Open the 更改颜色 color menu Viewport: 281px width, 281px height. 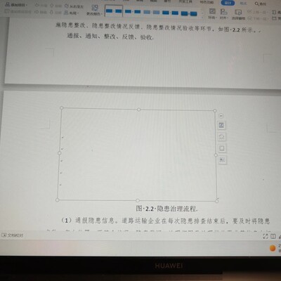94,11
